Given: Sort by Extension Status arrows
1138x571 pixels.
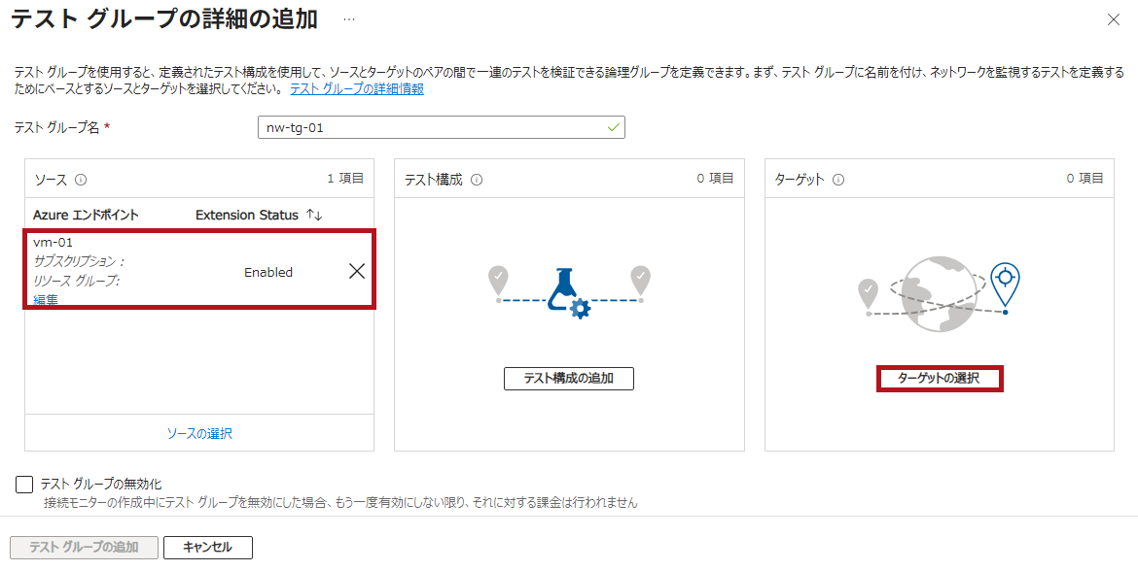Looking at the screenshot, I should pos(314,216).
